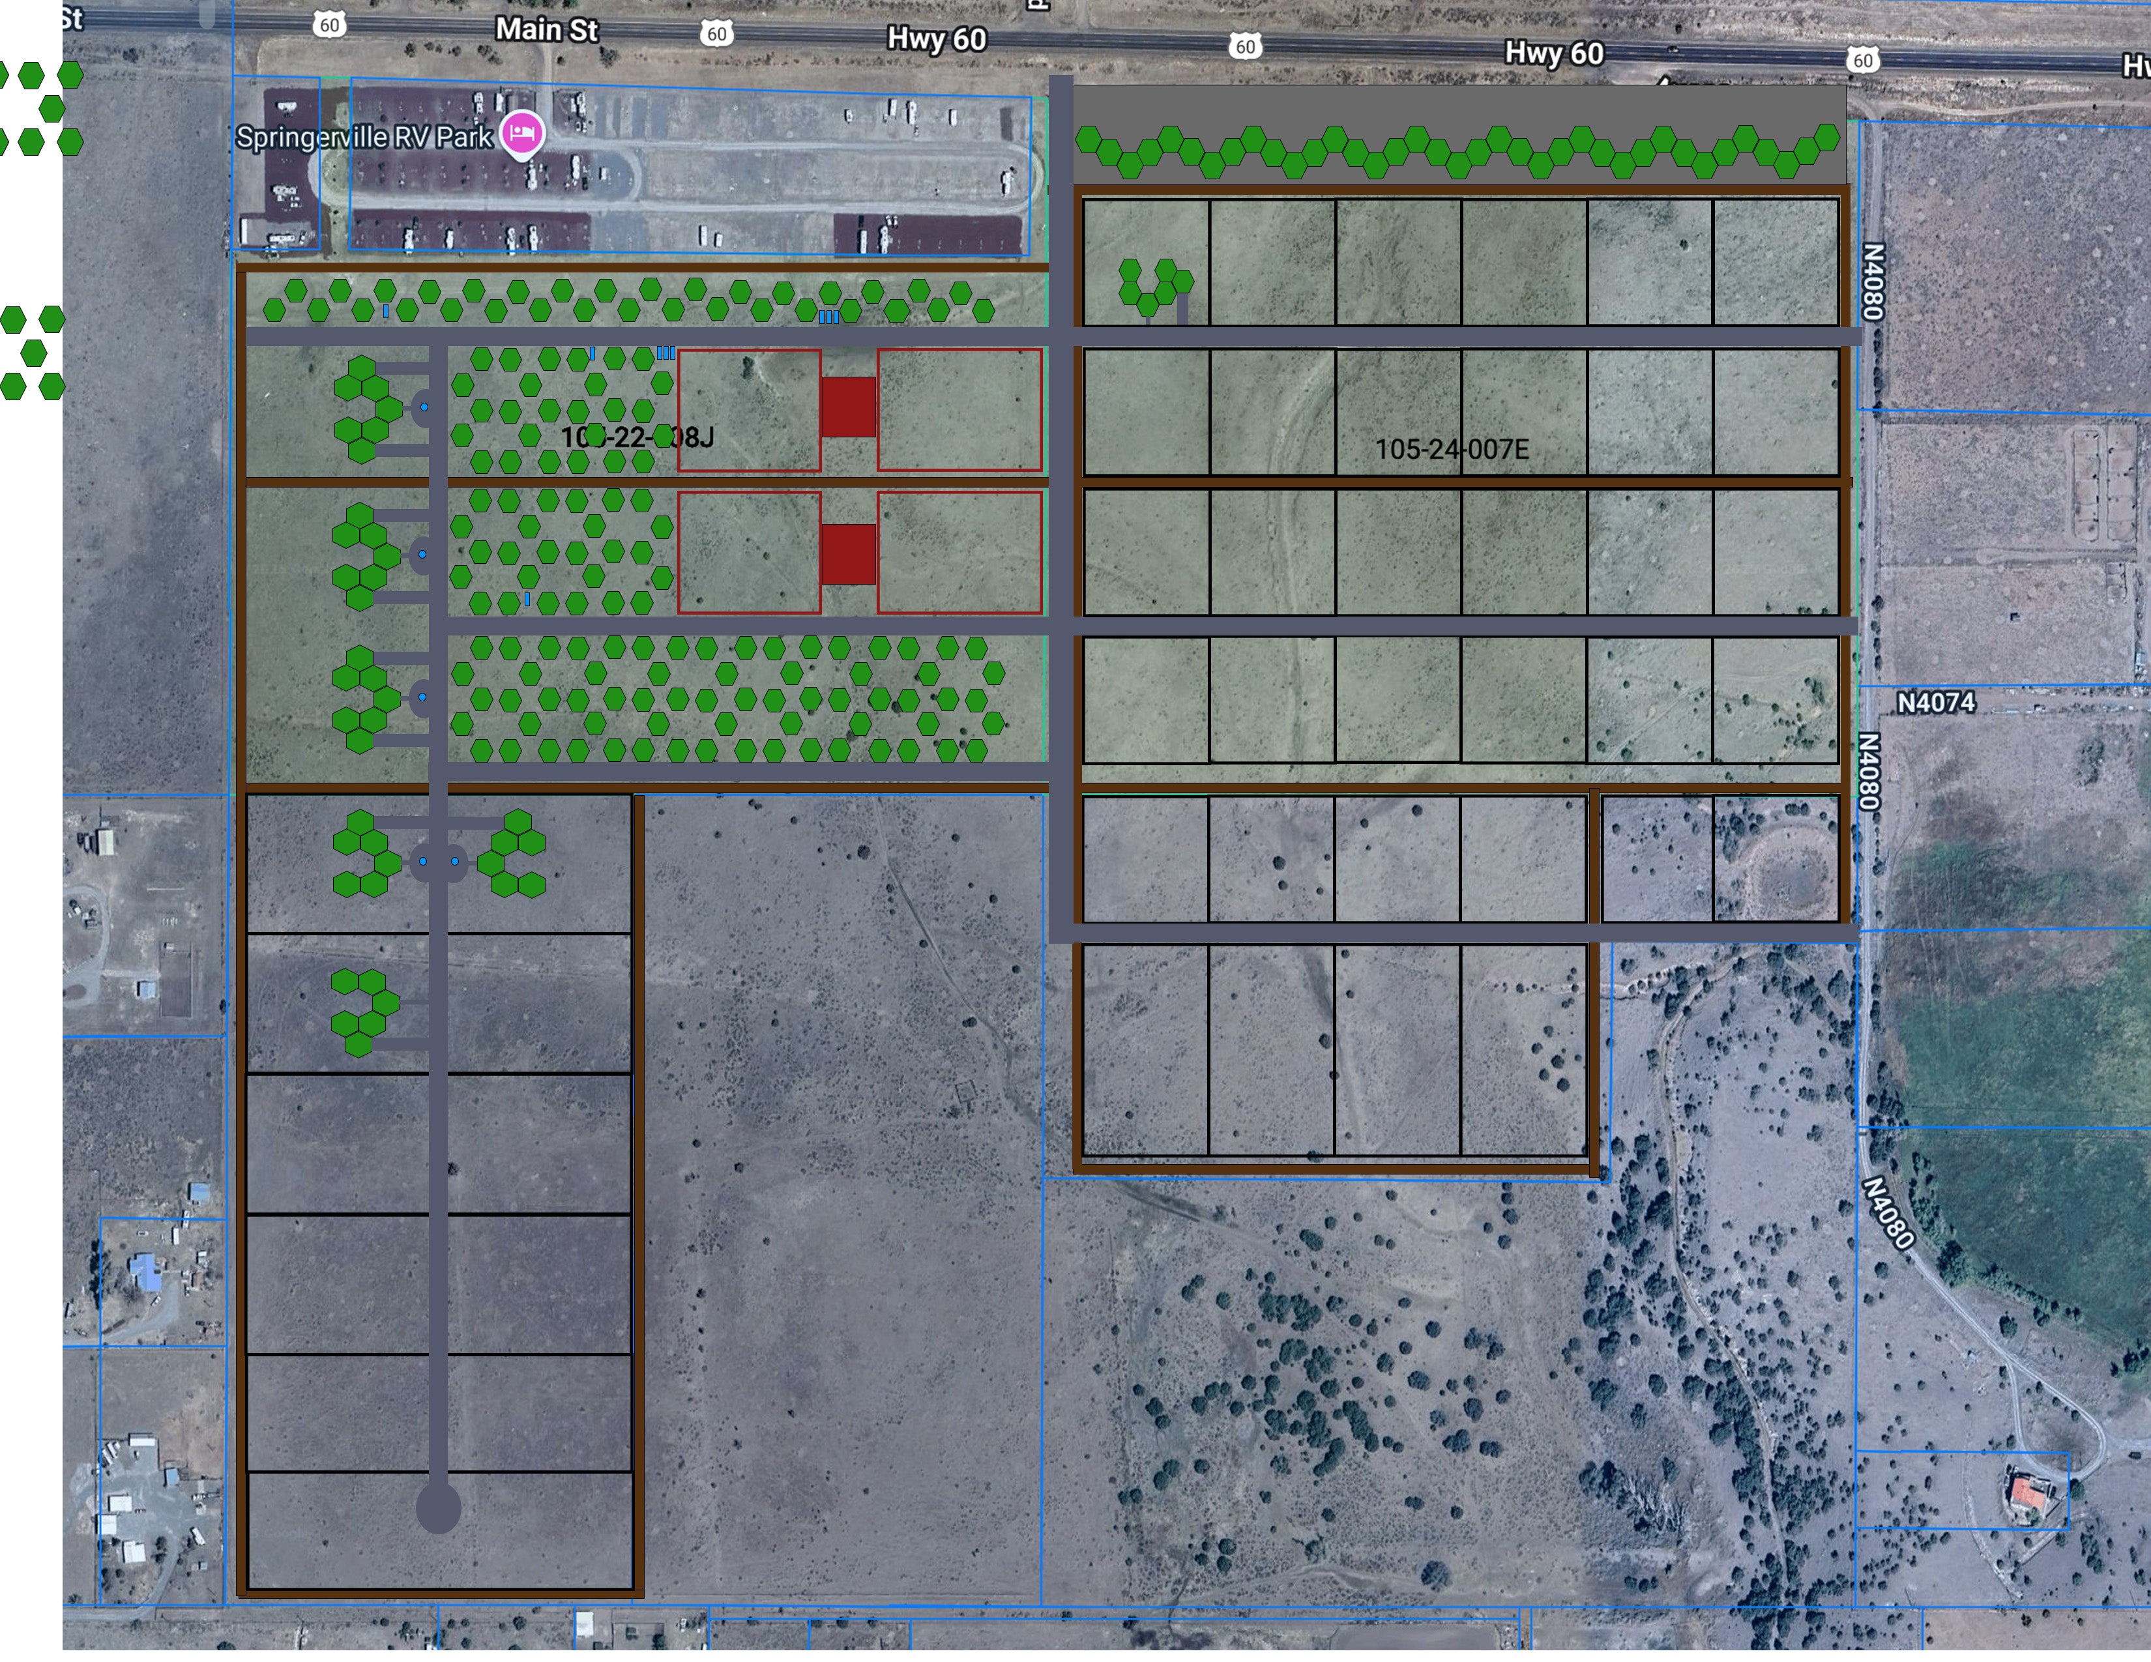2151x1662 pixels.
Task: Click the upper-left red outlined lot rectangle
Action: tap(748, 409)
